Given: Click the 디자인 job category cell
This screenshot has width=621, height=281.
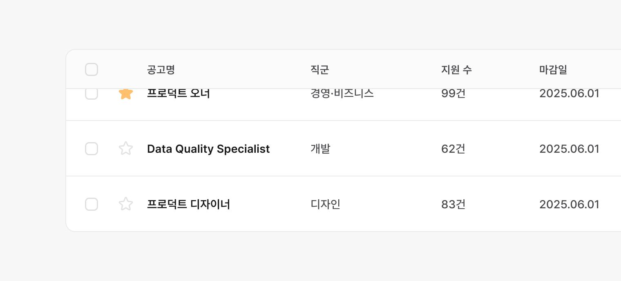Looking at the screenshot, I should tap(325, 204).
